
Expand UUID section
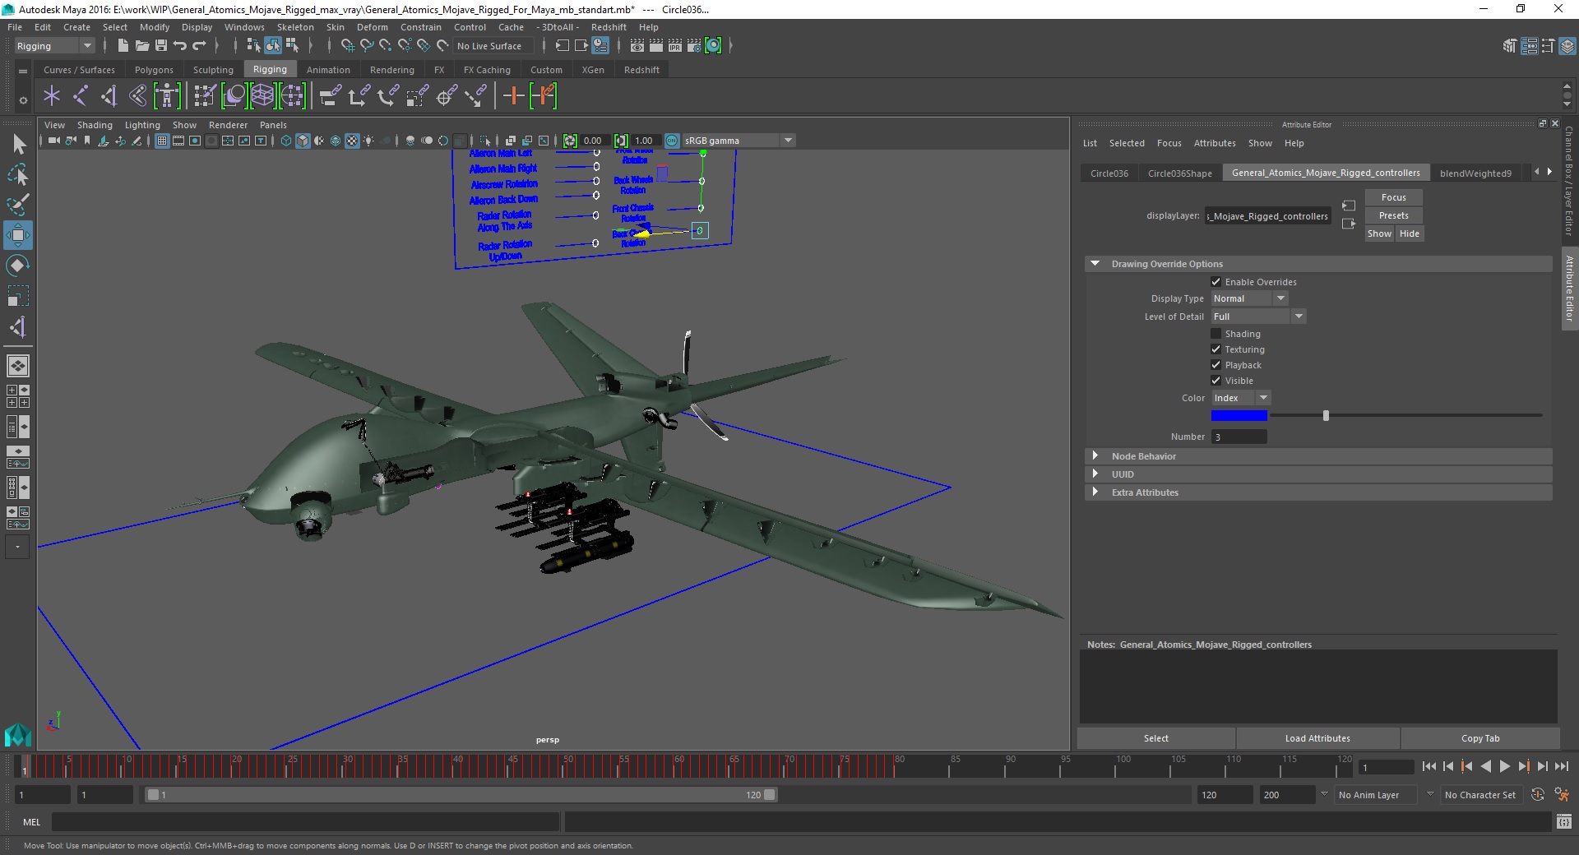[1095, 474]
